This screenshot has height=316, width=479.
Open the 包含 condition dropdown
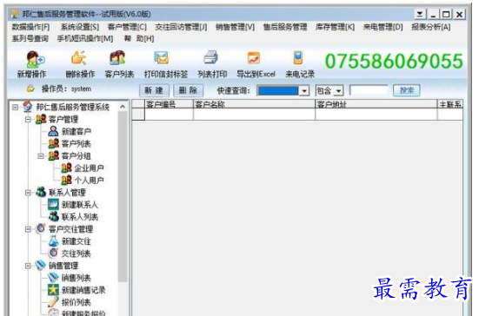click(338, 91)
